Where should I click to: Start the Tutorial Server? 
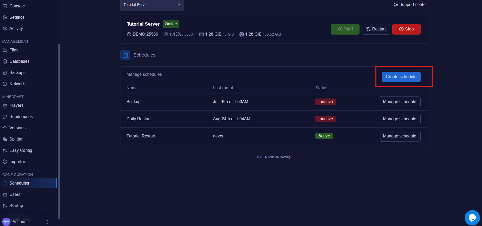(345, 29)
